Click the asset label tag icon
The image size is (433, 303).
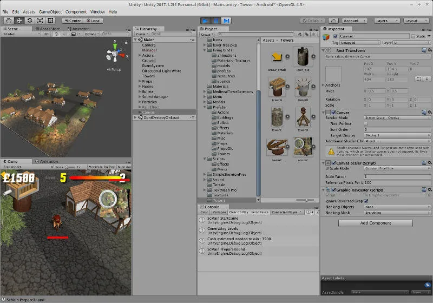pos(427,285)
